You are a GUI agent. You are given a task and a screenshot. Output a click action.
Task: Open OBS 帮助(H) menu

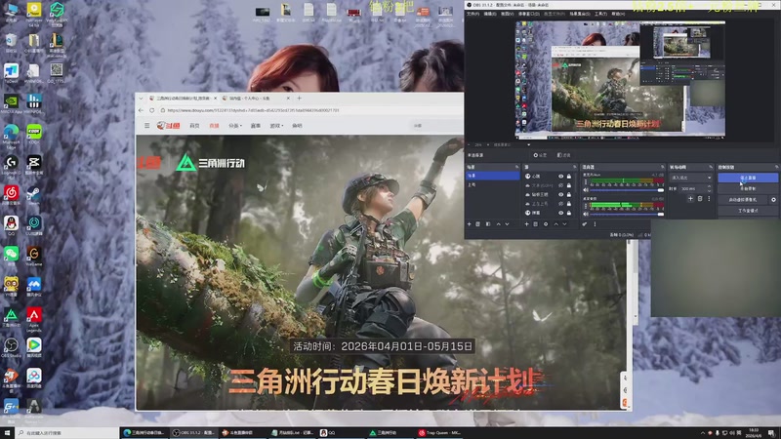[x=618, y=14]
